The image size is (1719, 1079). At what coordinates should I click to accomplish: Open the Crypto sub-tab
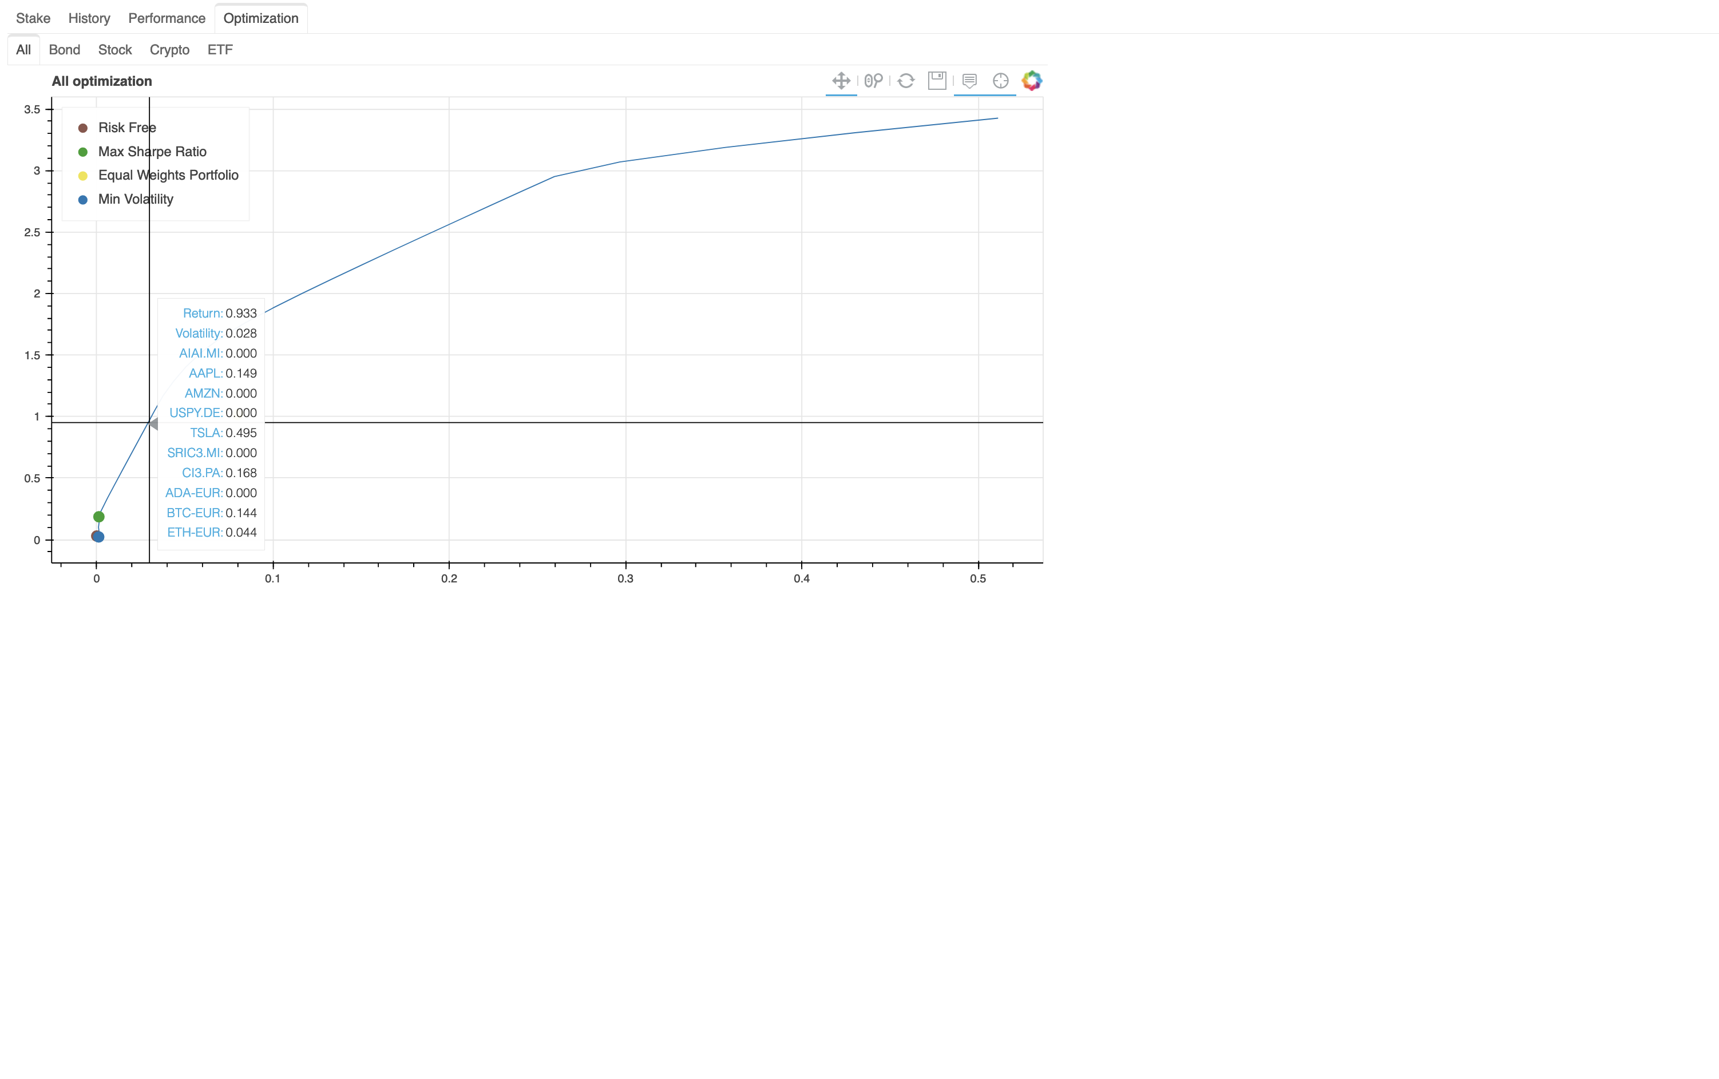pos(169,50)
